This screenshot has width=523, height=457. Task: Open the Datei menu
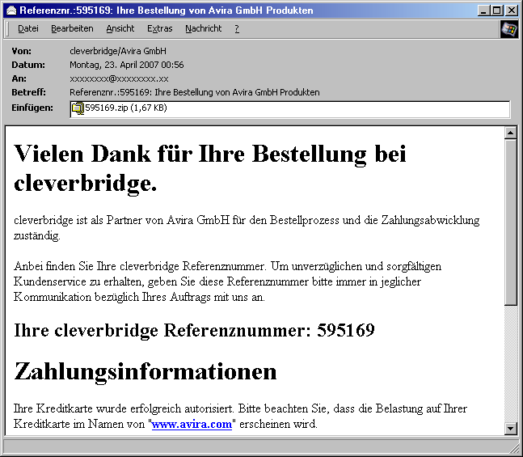28,28
